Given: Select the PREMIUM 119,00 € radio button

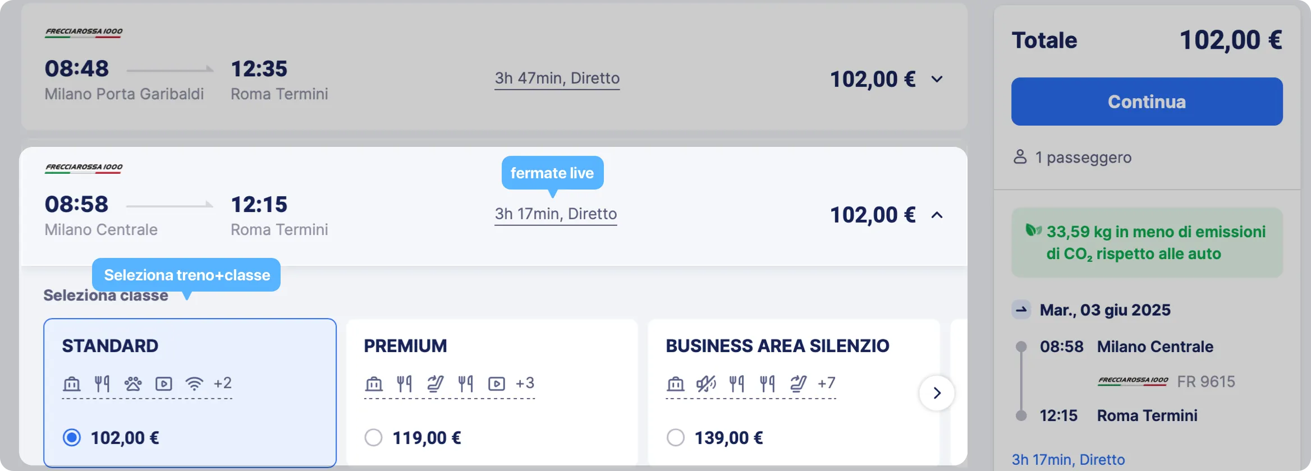Looking at the screenshot, I should click(x=374, y=437).
